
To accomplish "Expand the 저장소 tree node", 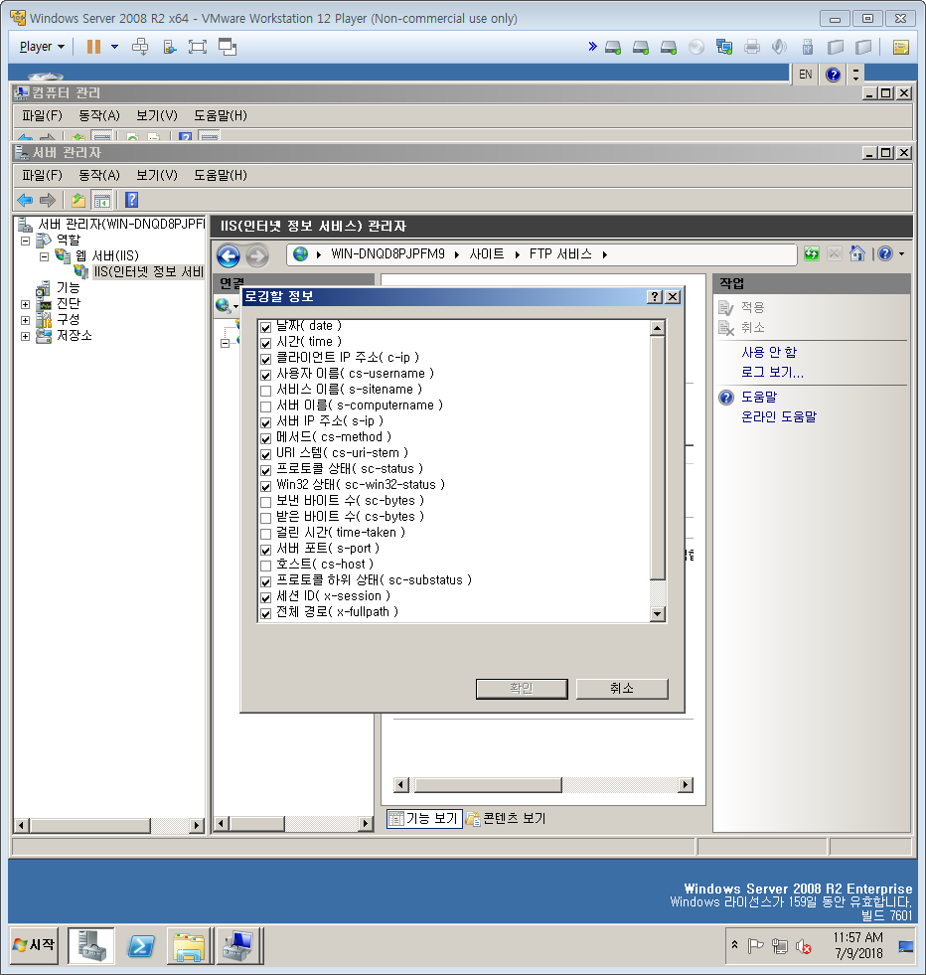I will coord(26,336).
